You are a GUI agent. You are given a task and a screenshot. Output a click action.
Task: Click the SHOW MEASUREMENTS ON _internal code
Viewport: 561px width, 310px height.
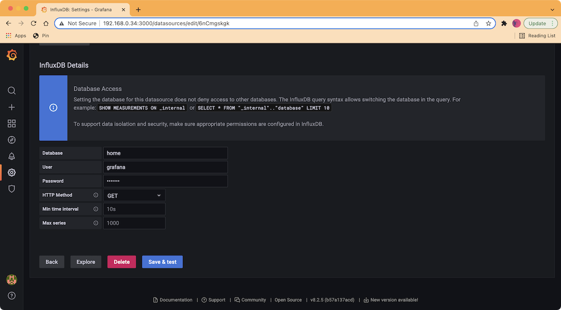click(x=142, y=108)
